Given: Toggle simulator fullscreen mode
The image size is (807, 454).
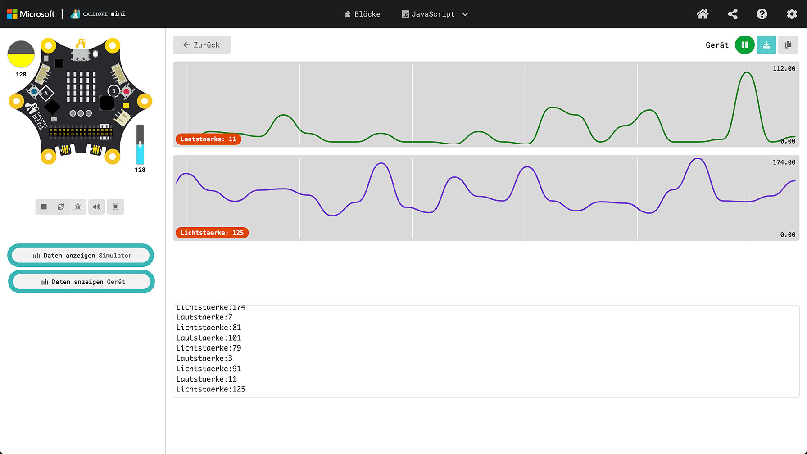Looking at the screenshot, I should (x=116, y=207).
